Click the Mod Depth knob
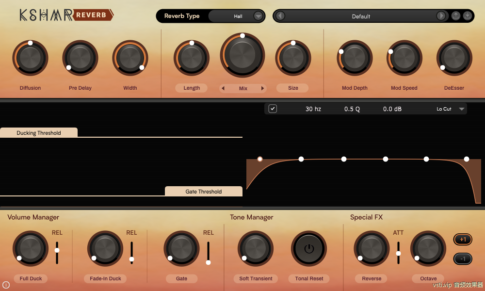The width and height of the screenshot is (485, 291). click(x=355, y=58)
